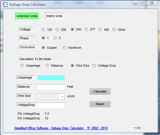Click the Reset button
The image size is (160, 135).
pyautogui.click(x=100, y=104)
